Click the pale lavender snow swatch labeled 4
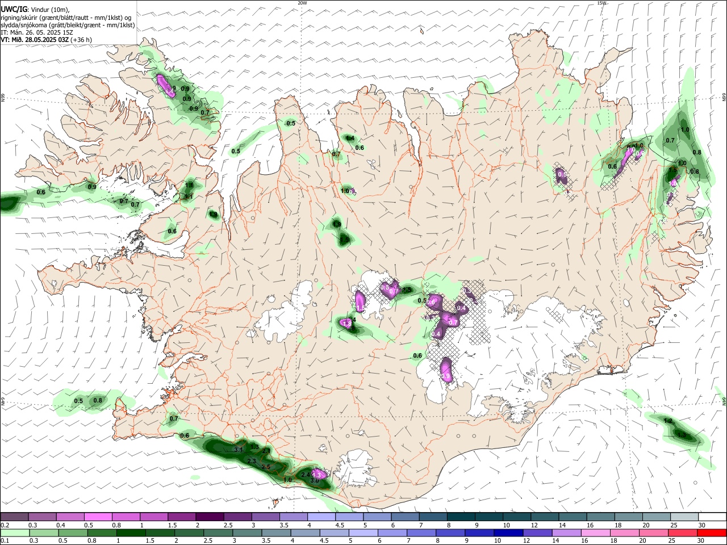 coord(320,517)
